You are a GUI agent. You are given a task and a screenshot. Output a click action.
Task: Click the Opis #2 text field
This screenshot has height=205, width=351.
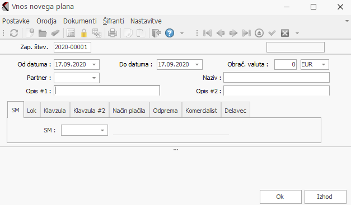pyautogui.click(x=277, y=91)
